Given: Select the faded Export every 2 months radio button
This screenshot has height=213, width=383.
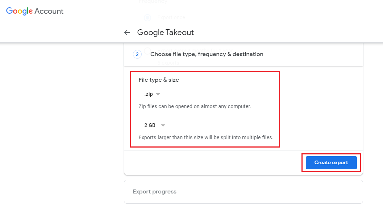Looking at the screenshot, I should [x=147, y=51].
